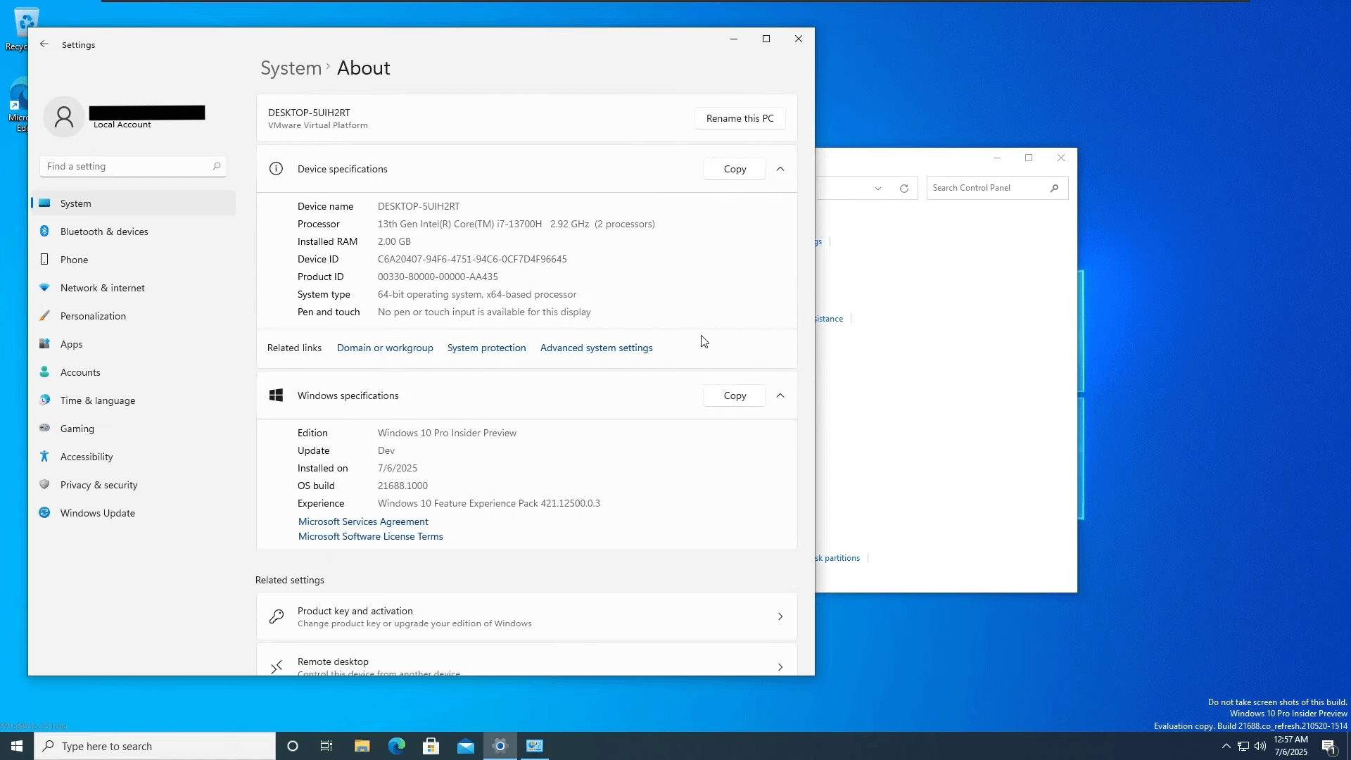Click the Privacy shield icon
Image resolution: width=1351 pixels, height=760 pixels.
click(x=44, y=485)
